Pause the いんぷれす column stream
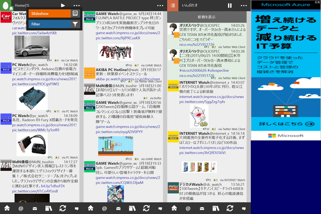The width and height of the screenshot is (321, 214). tap(230, 6)
